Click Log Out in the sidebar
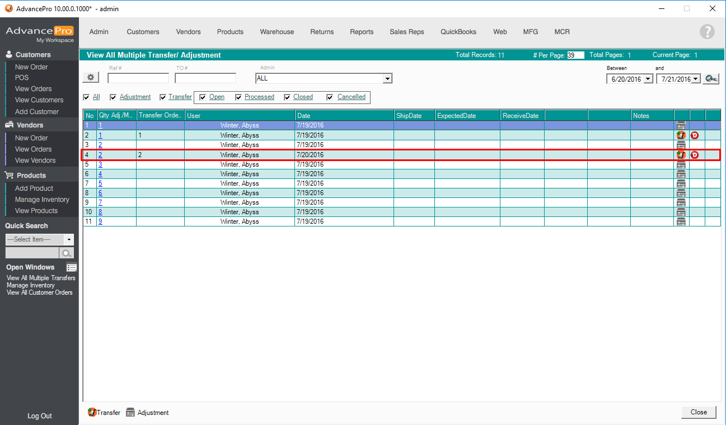 pos(40,416)
